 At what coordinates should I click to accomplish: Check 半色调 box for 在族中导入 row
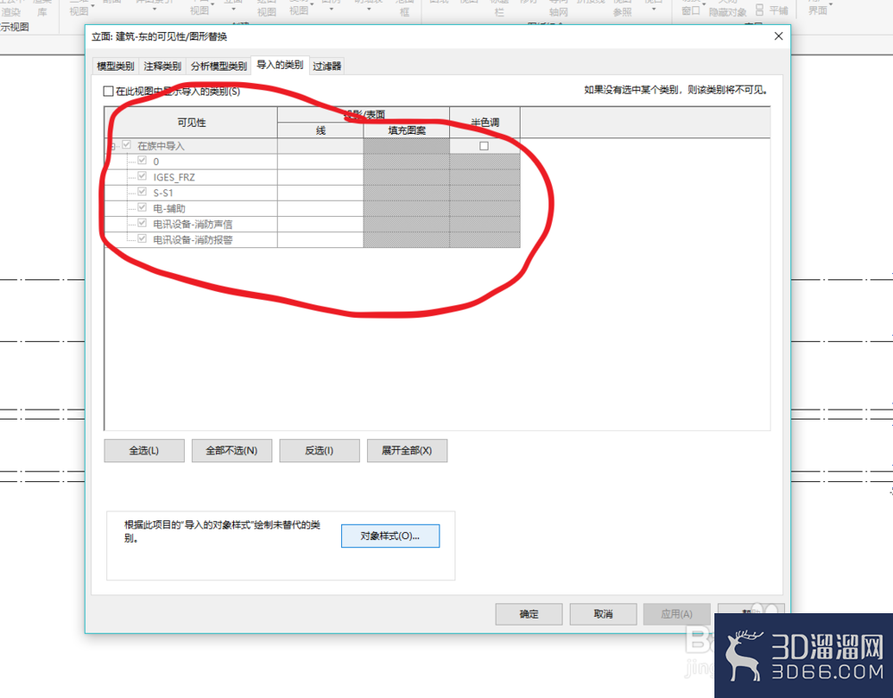(x=484, y=145)
